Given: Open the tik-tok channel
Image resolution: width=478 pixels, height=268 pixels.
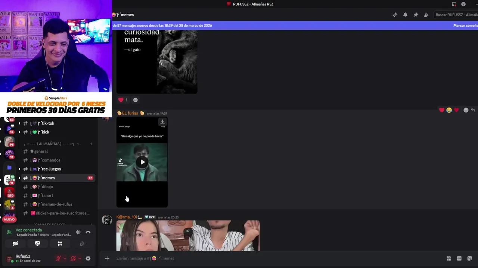Looking at the screenshot, I should click(x=57, y=123).
